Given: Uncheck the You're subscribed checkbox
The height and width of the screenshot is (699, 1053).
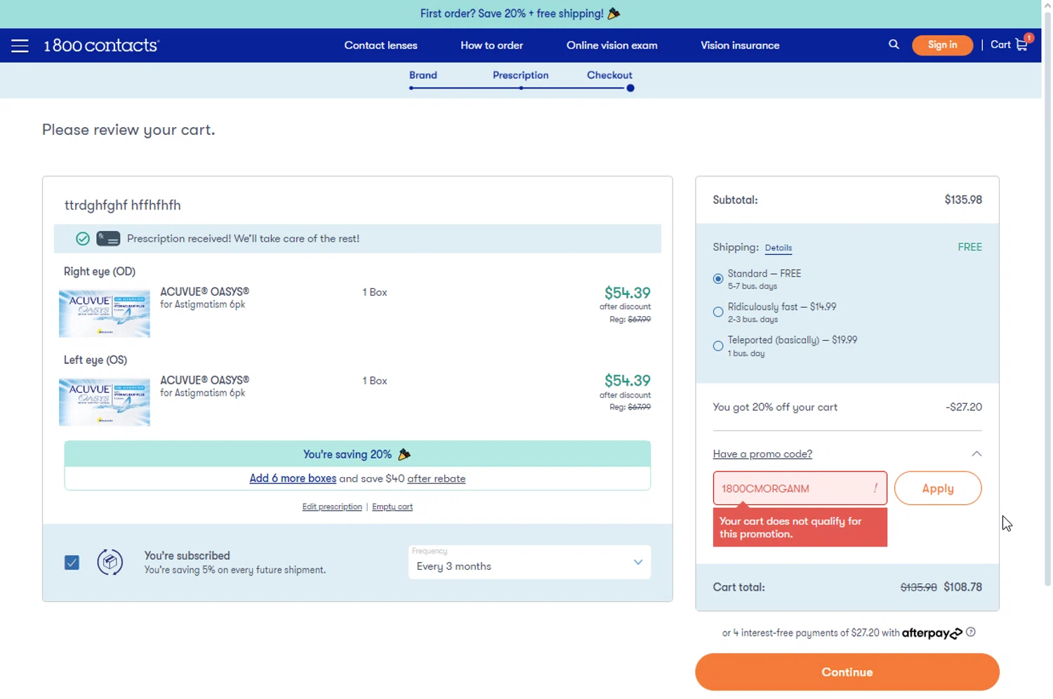Looking at the screenshot, I should pos(72,563).
